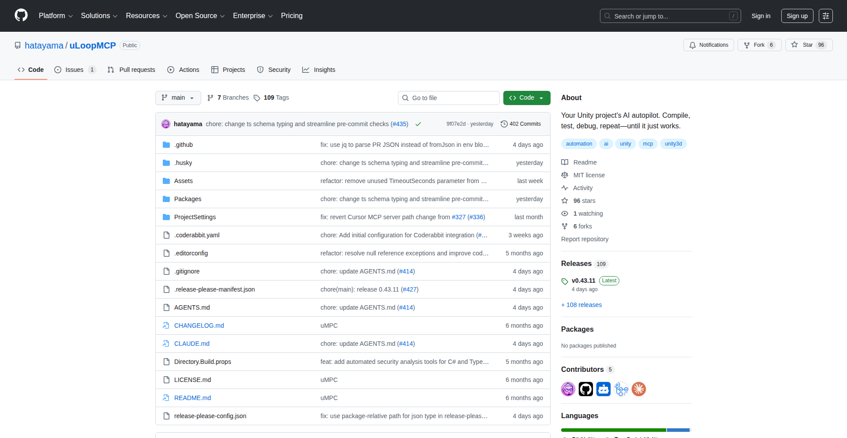Screen dimensions: 847x438
Task: Click the first contributor avatar
Action: (x=568, y=389)
